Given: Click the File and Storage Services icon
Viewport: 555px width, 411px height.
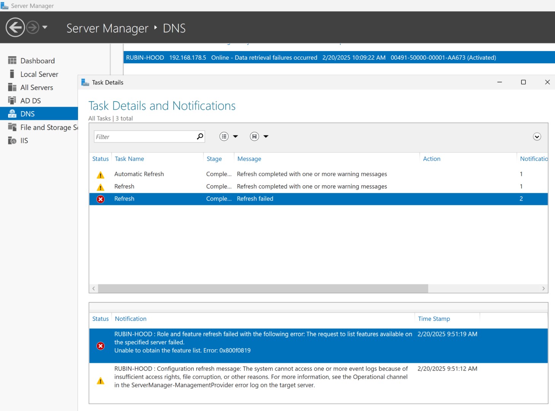Looking at the screenshot, I should click(12, 127).
